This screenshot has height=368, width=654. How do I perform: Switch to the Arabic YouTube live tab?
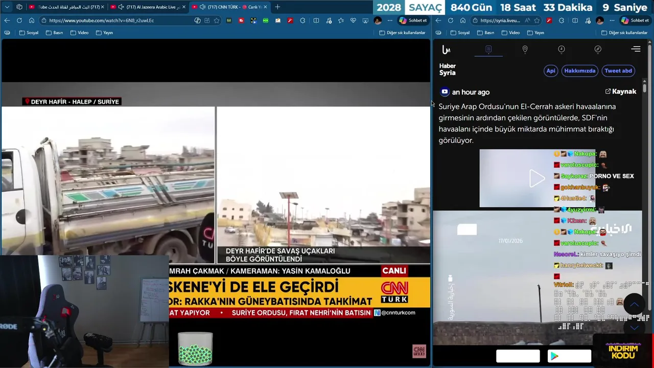pyautogui.click(x=66, y=7)
